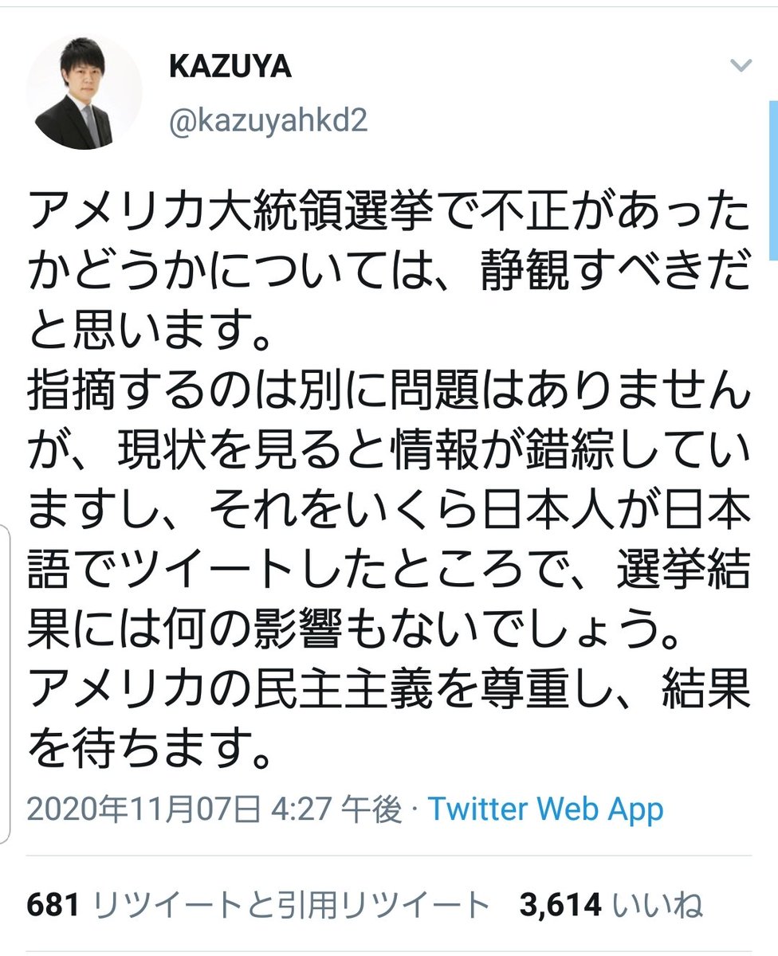Open the リツイートと引用リツイート list
The image size is (778, 956).
click(291, 905)
